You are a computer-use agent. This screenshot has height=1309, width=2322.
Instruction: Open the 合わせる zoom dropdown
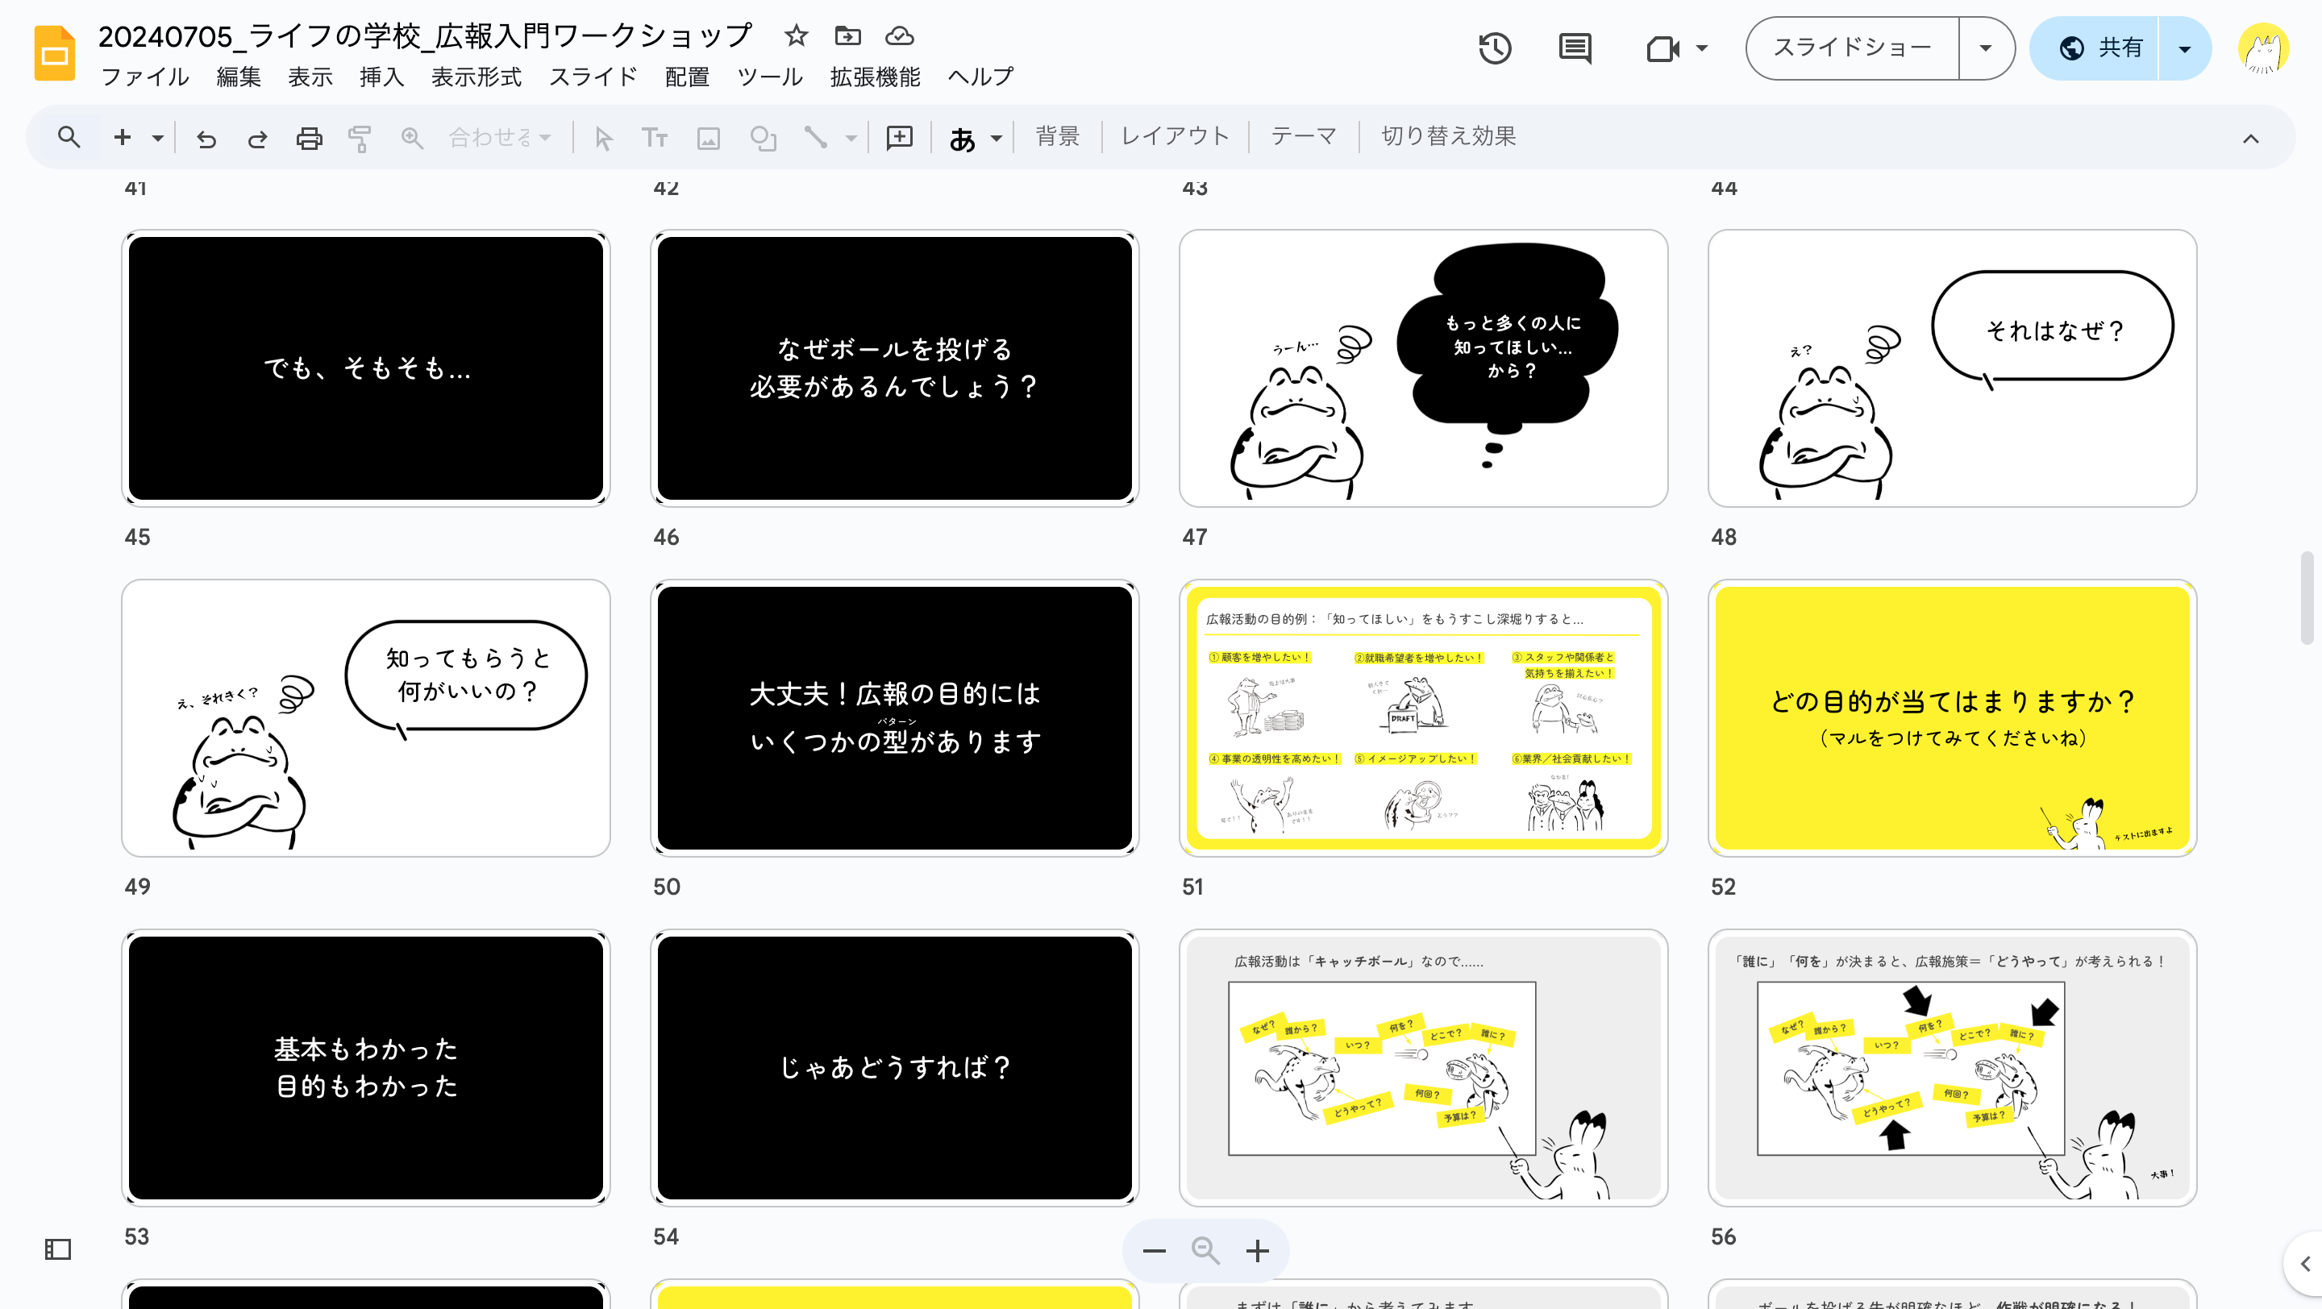click(500, 137)
